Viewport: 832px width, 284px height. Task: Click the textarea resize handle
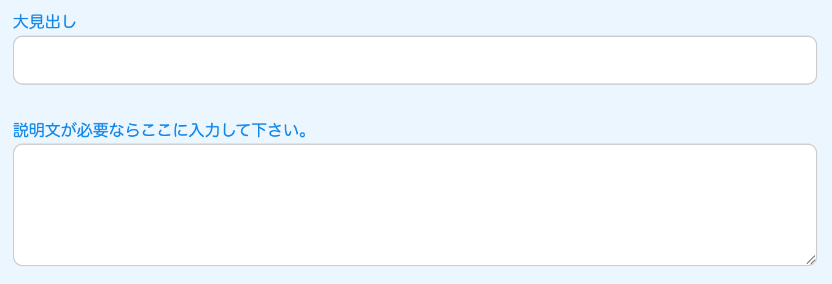tap(810, 259)
